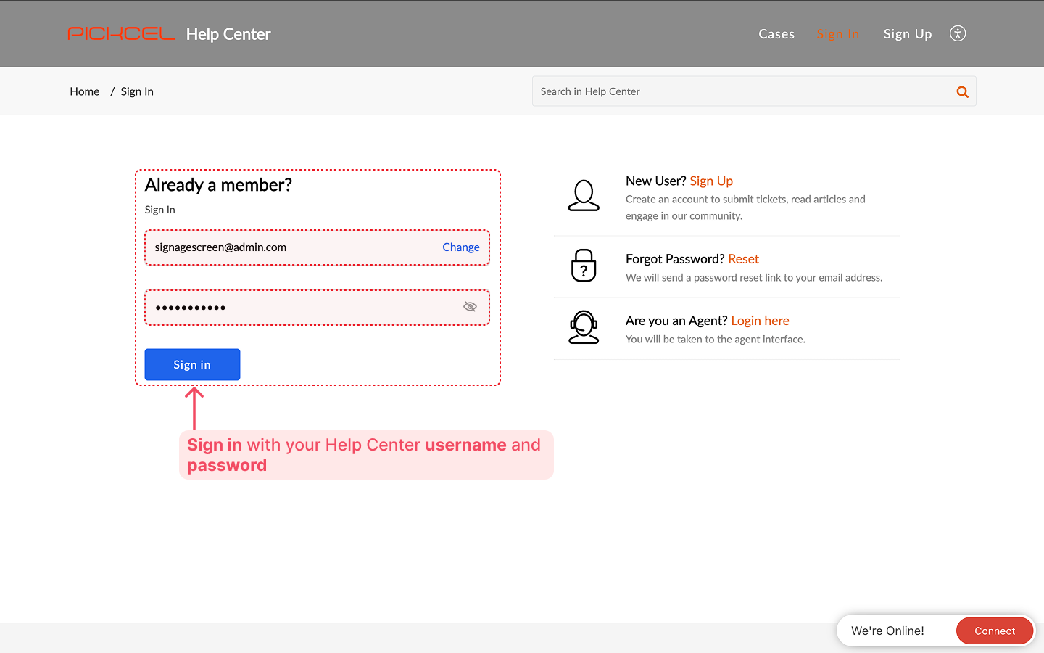Open Cases in the top navigation

click(776, 34)
